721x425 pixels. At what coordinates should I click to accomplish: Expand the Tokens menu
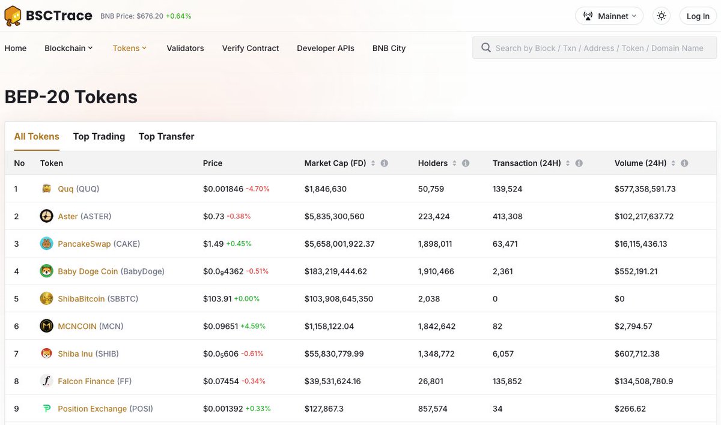point(129,48)
